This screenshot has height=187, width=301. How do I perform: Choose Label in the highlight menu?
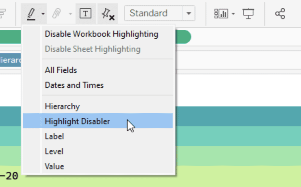point(54,136)
